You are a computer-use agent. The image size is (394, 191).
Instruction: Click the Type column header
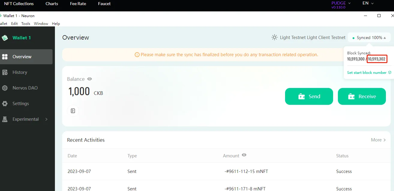tap(132, 156)
